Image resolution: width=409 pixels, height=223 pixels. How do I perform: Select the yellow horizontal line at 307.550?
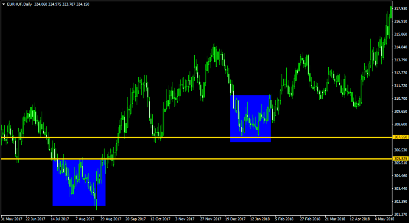[x=196, y=137]
